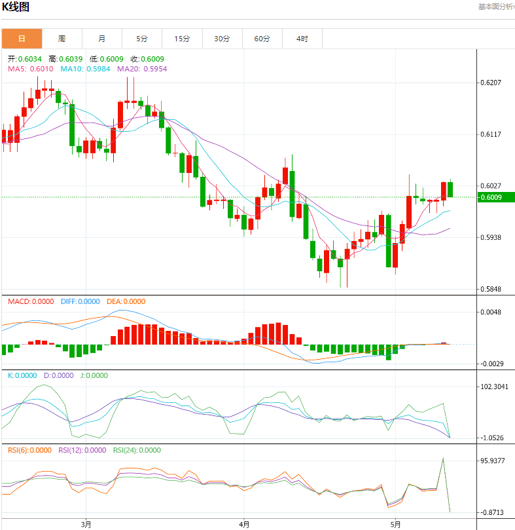515x530 pixels.
Task: Click the 5月 marker on time axis
Action: [x=395, y=524]
